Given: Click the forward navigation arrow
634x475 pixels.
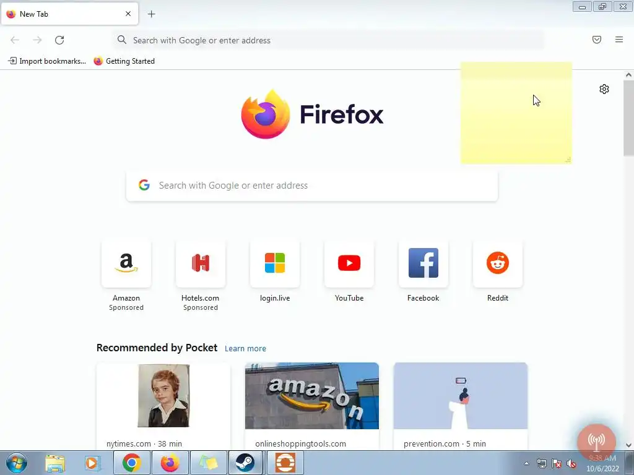Looking at the screenshot, I should click(x=37, y=40).
